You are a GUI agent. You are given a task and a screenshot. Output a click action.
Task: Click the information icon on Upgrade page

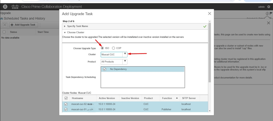pos(267,14)
